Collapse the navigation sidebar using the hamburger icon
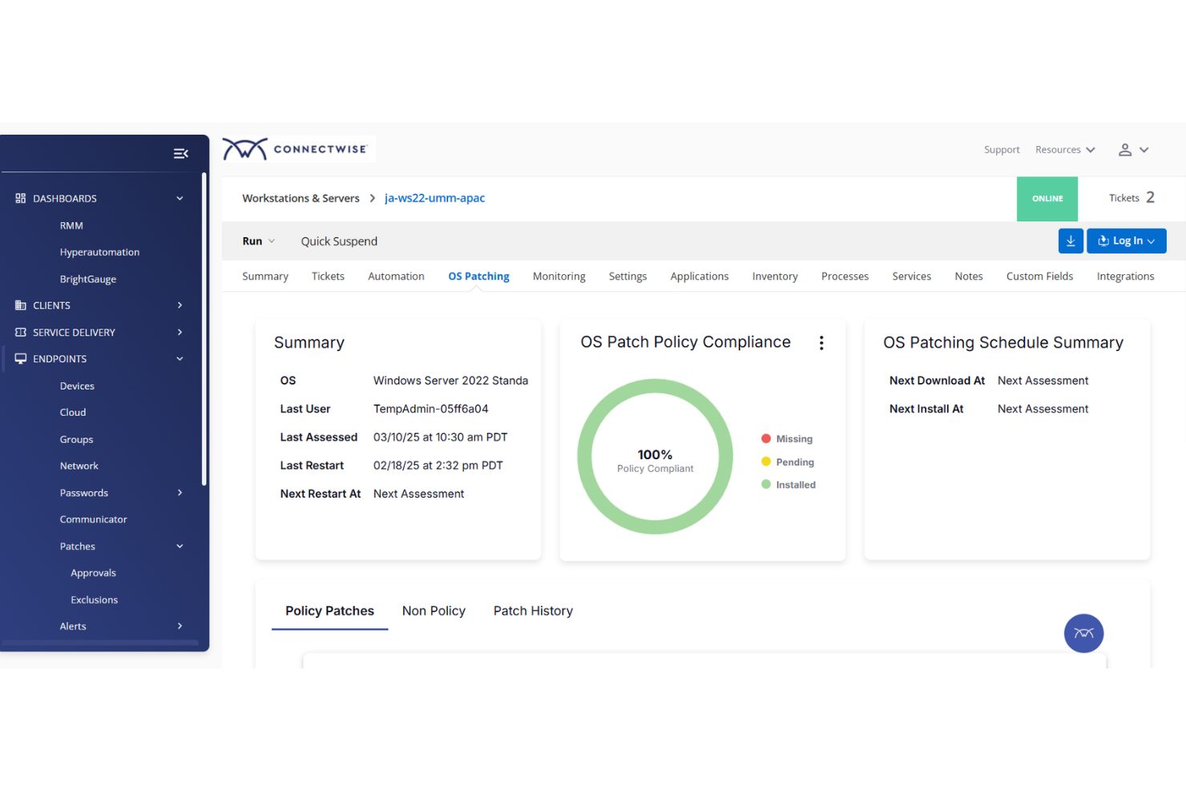The image size is (1186, 791). click(x=180, y=153)
